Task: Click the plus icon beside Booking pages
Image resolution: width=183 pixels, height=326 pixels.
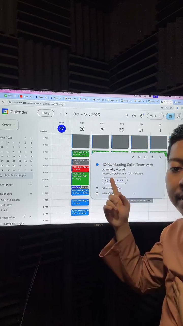Action: click(x=31, y=184)
